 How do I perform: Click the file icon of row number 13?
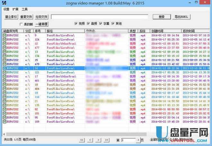[x=4, y=52]
